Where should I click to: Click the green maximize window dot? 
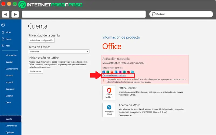coord(15,4)
